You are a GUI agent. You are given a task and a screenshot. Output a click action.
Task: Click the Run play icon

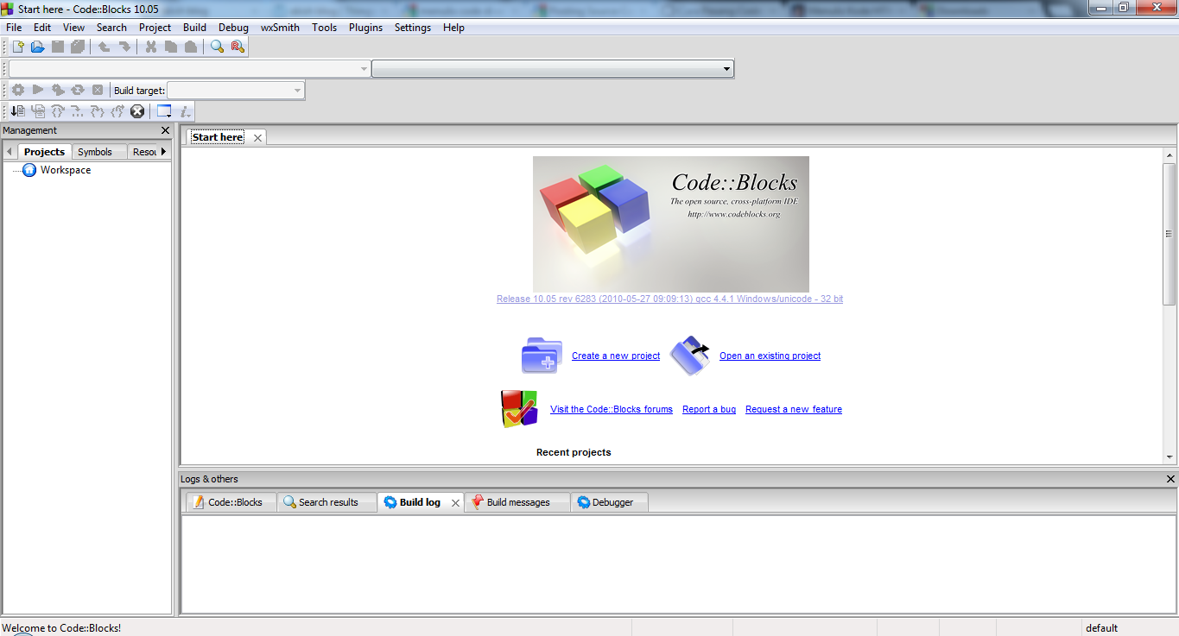tap(38, 90)
